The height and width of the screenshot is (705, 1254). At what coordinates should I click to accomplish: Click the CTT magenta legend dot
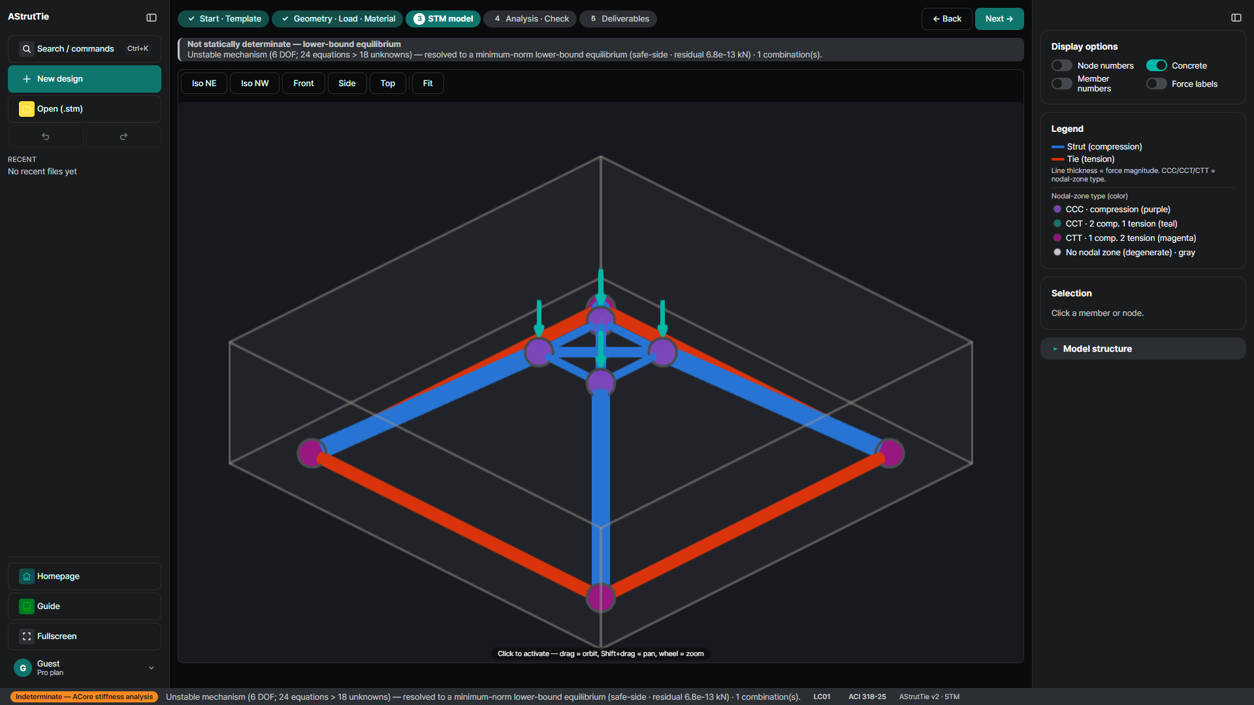[x=1057, y=238]
